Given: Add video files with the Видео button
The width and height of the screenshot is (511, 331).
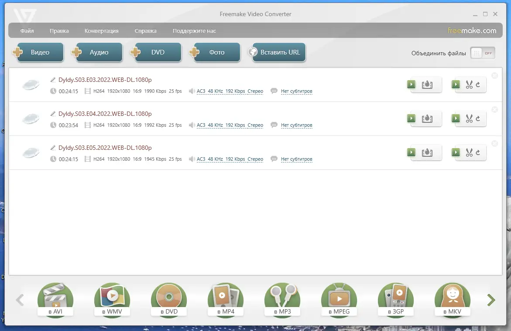Looking at the screenshot, I should point(38,52).
